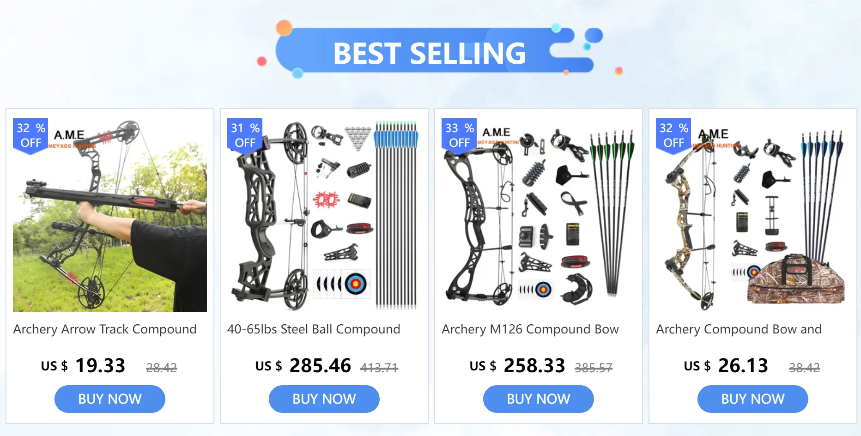
Task: Open 40-65lbs Steel Ball Compound title link
Action: pyautogui.click(x=314, y=329)
